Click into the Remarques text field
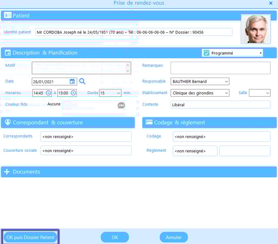278x244 pixels. point(220,68)
